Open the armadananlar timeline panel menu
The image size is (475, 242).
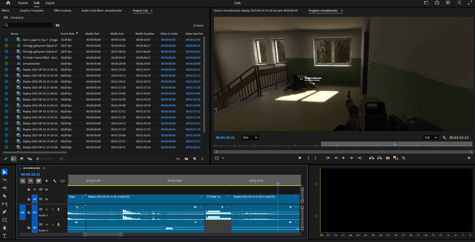(x=44, y=168)
